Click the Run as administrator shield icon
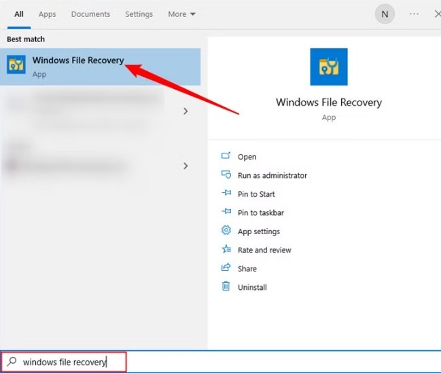Image resolution: width=441 pixels, height=374 pixels. (226, 175)
